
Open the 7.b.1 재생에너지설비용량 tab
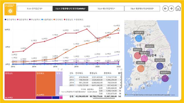tap(142, 9)
